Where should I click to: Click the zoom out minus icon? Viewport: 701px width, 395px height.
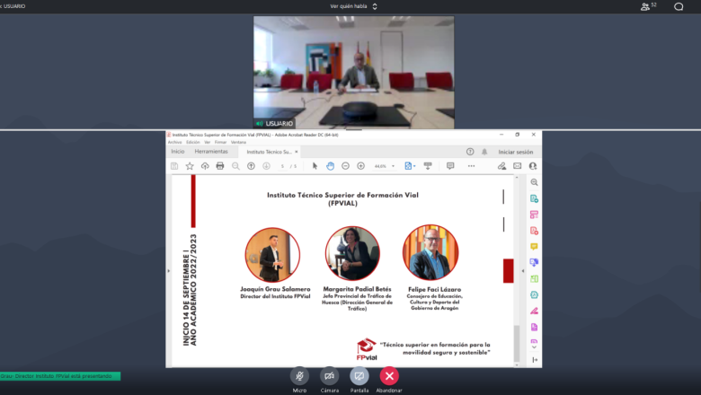[x=346, y=166]
